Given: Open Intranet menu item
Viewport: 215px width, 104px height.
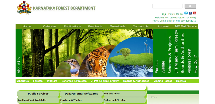Looking at the screenshot, I should (163, 26).
